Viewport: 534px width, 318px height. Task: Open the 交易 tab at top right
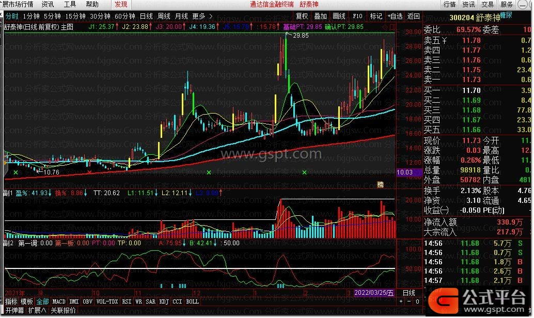(488, 5)
